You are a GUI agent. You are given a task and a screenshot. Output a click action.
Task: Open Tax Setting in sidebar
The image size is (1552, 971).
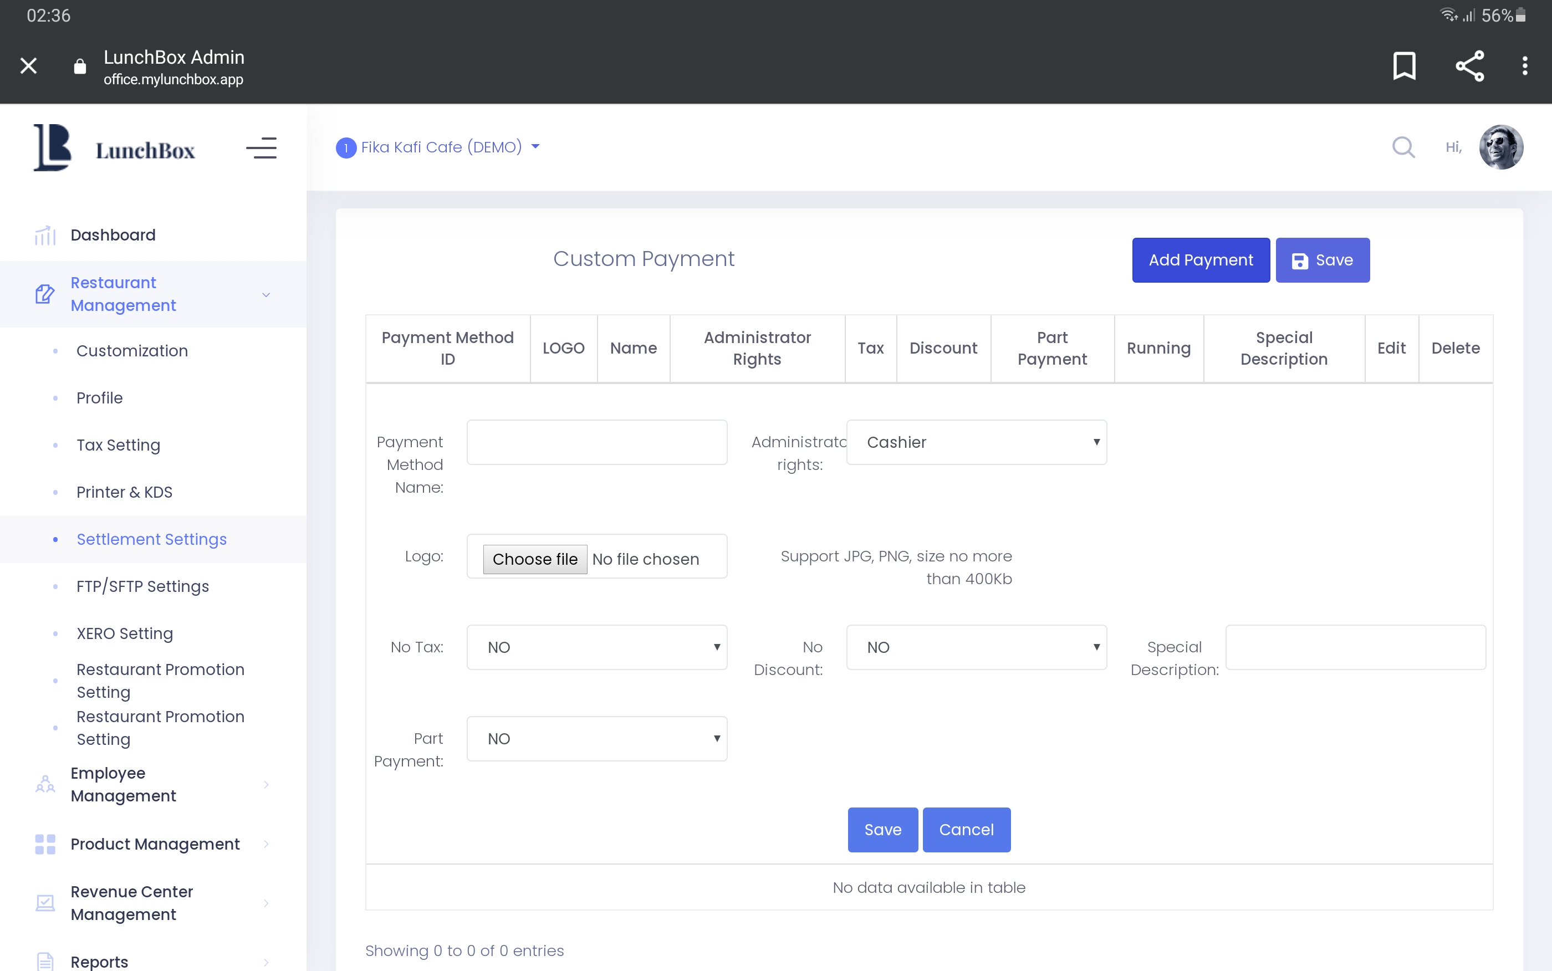(x=118, y=445)
